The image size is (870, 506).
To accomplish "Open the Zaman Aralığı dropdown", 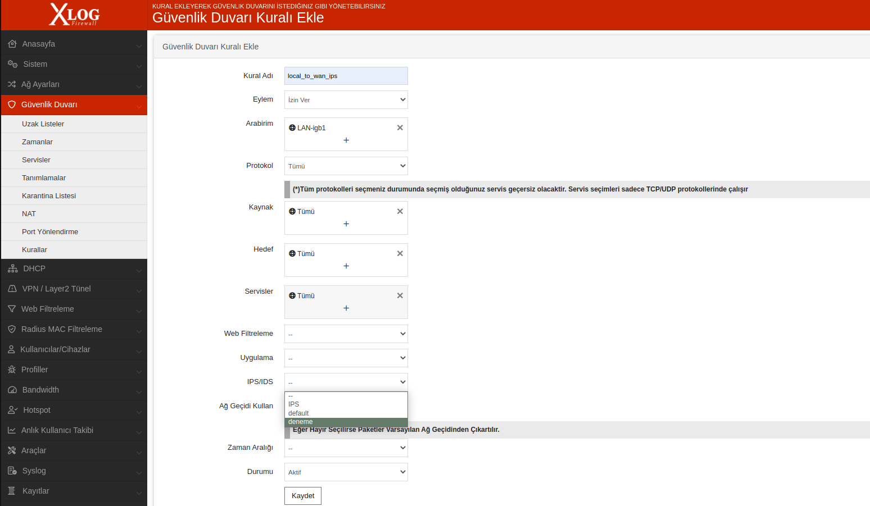I will point(346,448).
